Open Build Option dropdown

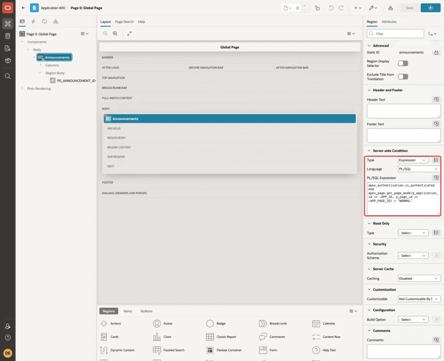tap(413, 320)
